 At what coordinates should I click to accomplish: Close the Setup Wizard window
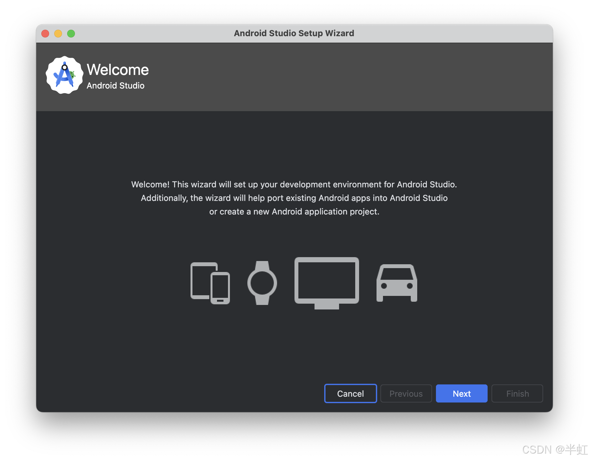point(45,34)
